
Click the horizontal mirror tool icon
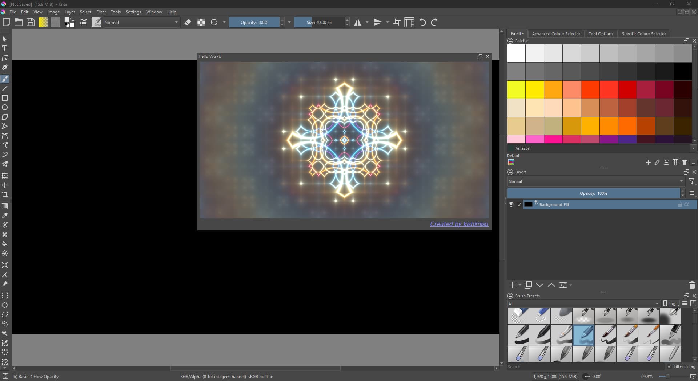(x=358, y=23)
